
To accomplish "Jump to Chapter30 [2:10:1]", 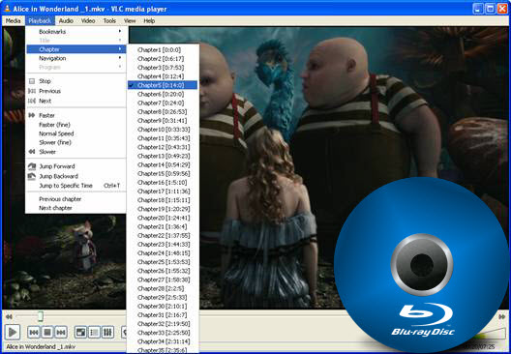I will [x=163, y=307].
